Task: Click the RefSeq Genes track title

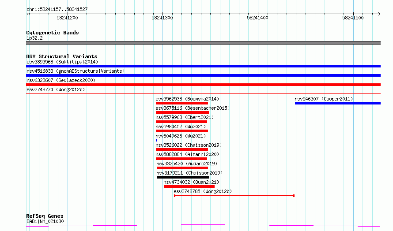Action: click(x=45, y=216)
